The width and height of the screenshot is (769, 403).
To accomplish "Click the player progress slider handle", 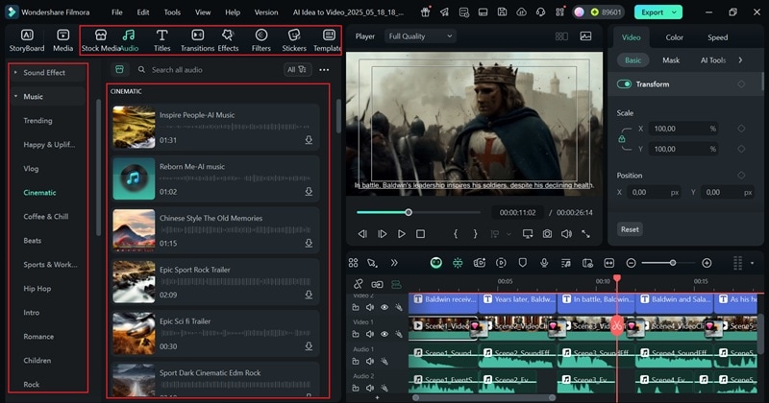I will click(x=408, y=212).
